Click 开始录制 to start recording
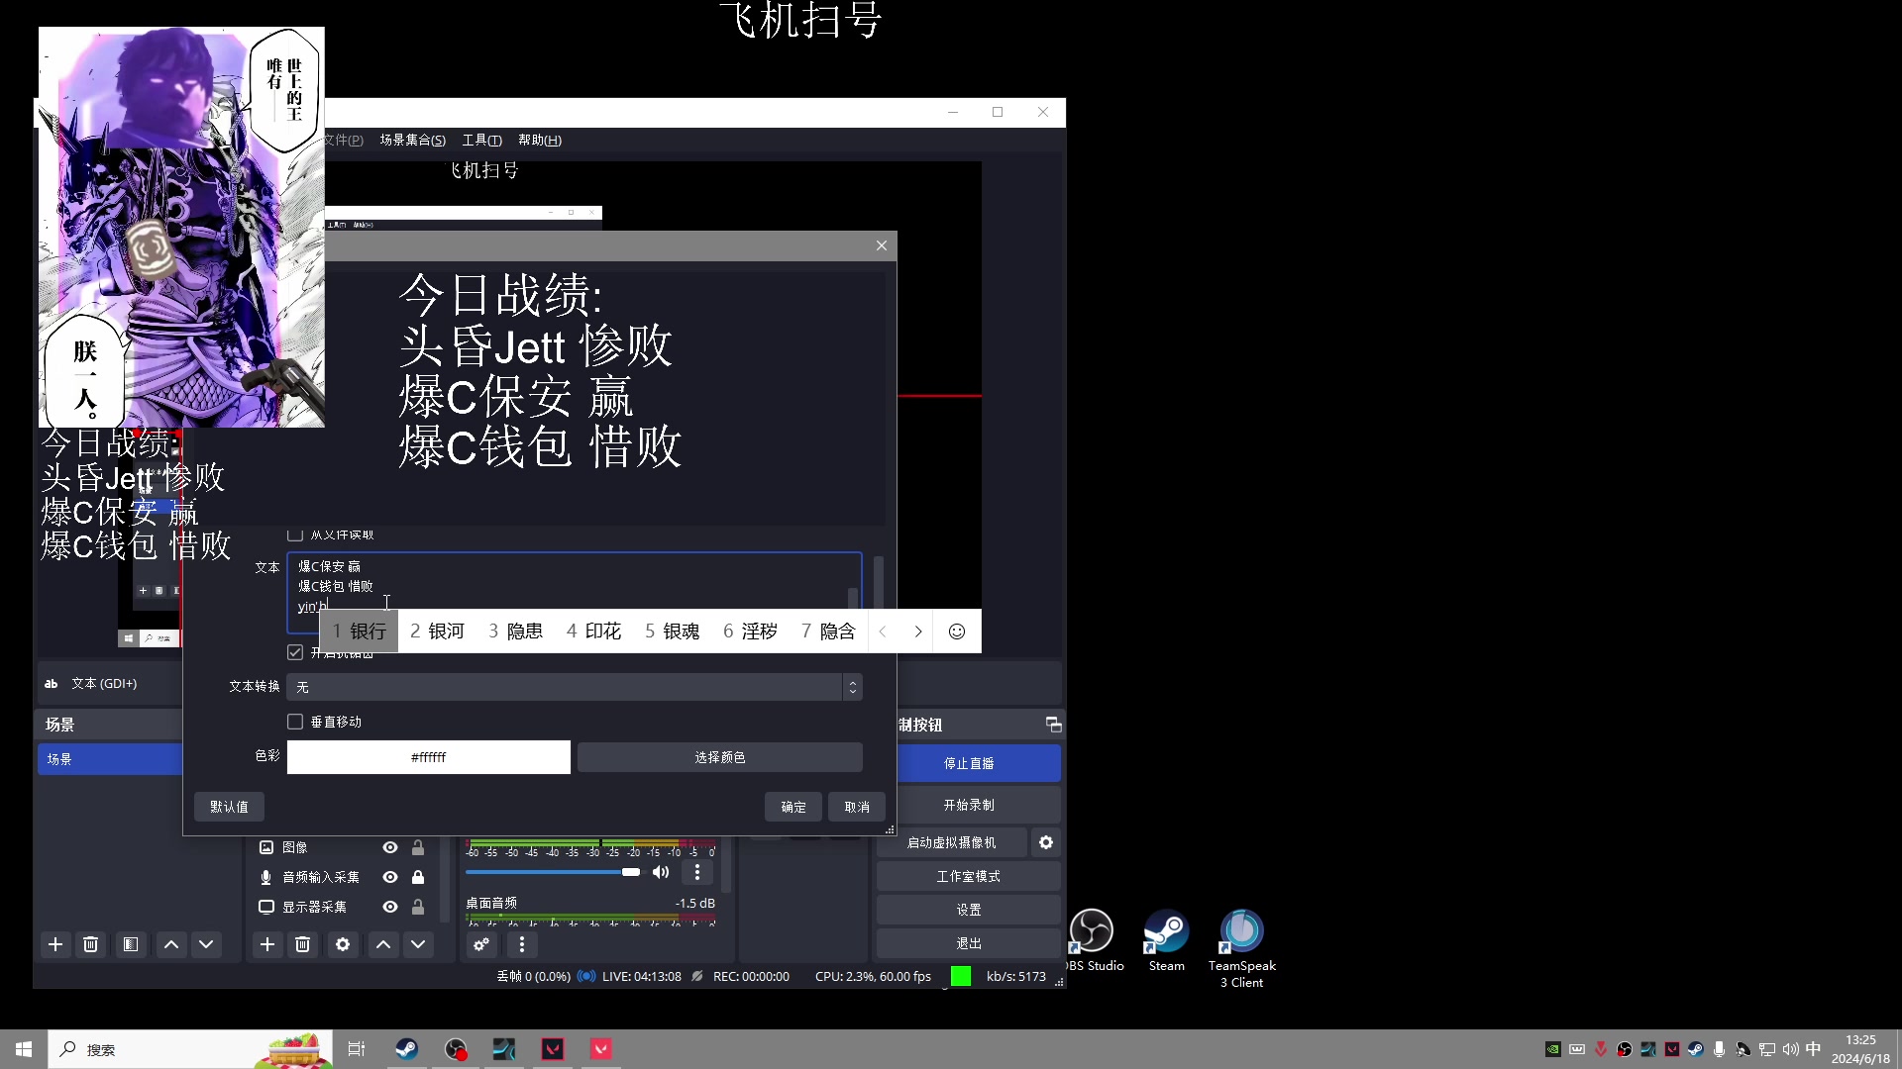Screen dimensions: 1902x1069 click(969, 806)
